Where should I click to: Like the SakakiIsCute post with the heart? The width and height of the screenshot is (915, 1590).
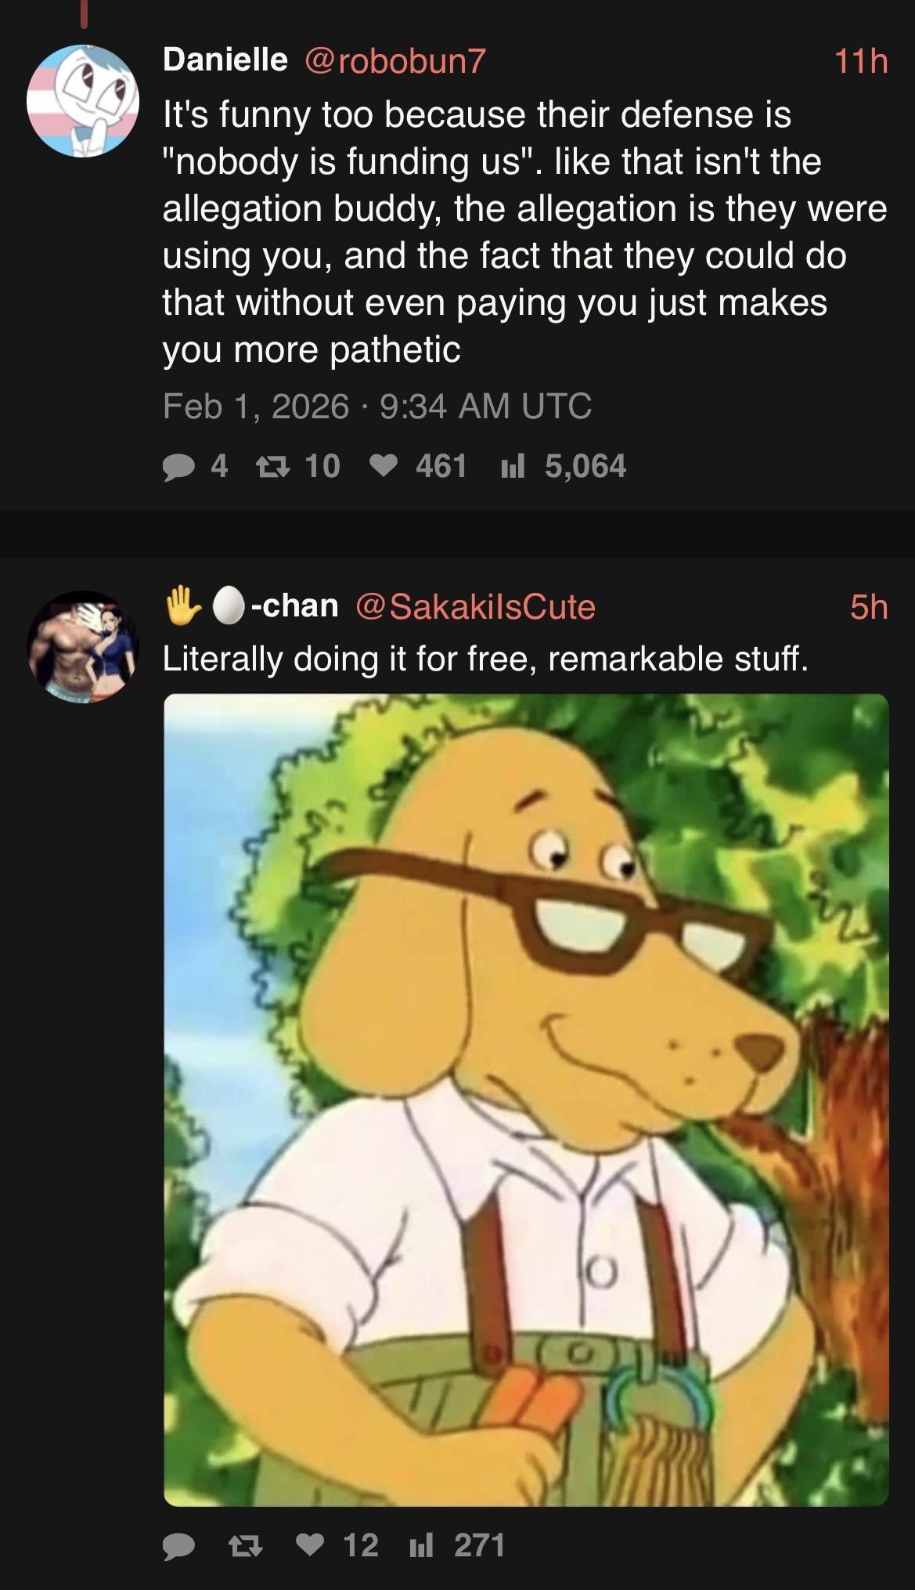point(311,1545)
